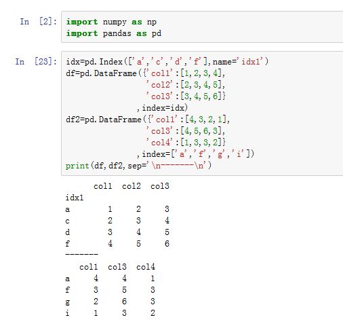The image size is (343, 324).
Task: Click the idx=pd.Index code line
Action: point(167,62)
